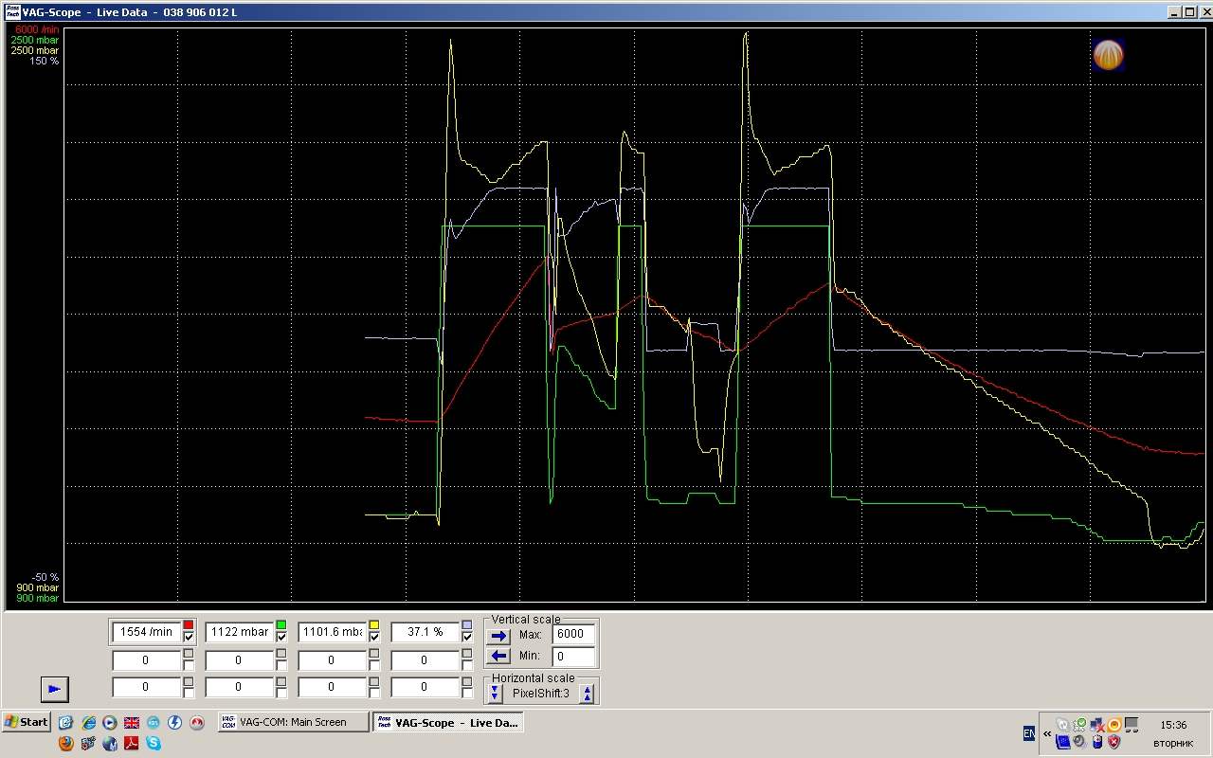Screen dimensions: 1213x758
Task: Click the Vertical scale Min input field
Action: (x=573, y=656)
